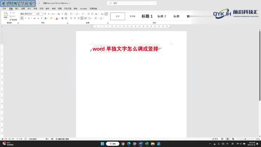Click the title bar search box
The height and width of the screenshot is (147, 261).
coord(132,3)
